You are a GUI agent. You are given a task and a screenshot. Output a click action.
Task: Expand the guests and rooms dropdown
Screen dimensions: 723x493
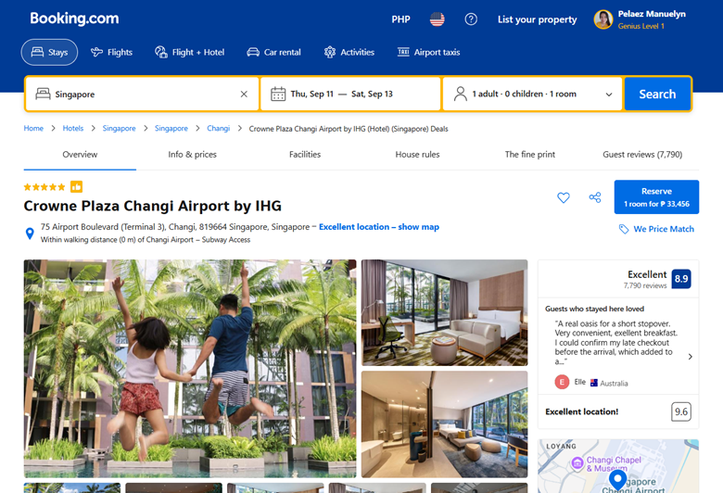tap(532, 95)
